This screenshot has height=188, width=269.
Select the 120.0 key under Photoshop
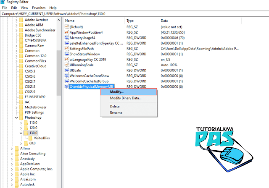tap(33, 128)
